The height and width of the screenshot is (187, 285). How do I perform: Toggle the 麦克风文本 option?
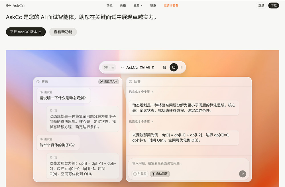[109, 82]
